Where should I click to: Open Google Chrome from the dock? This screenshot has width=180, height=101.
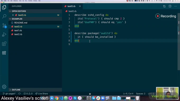56,98
